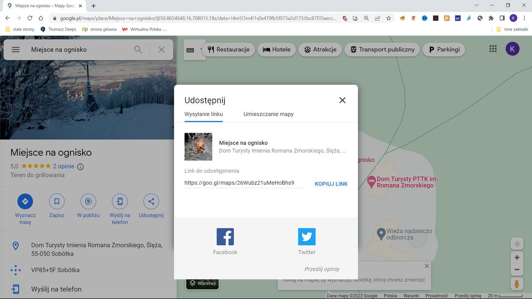Open the Google apps grid

click(x=493, y=49)
